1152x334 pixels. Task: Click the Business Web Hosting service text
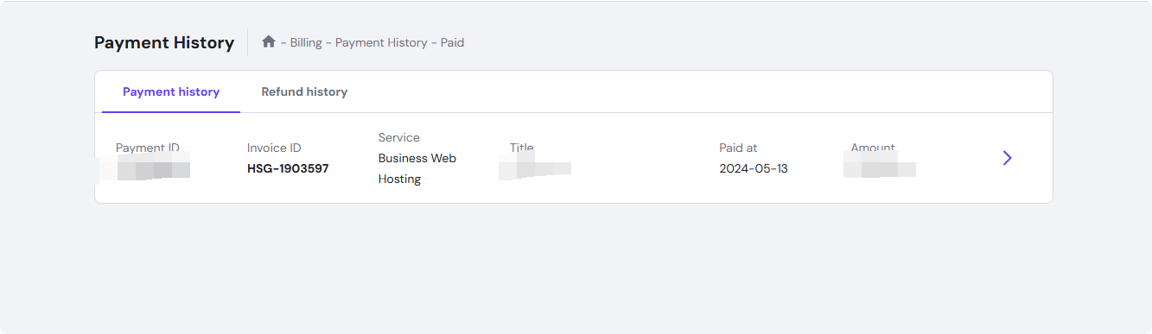[x=417, y=168]
